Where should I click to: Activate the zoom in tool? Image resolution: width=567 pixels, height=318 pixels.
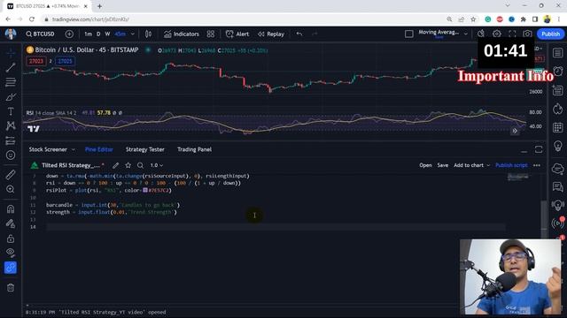pos(11,189)
